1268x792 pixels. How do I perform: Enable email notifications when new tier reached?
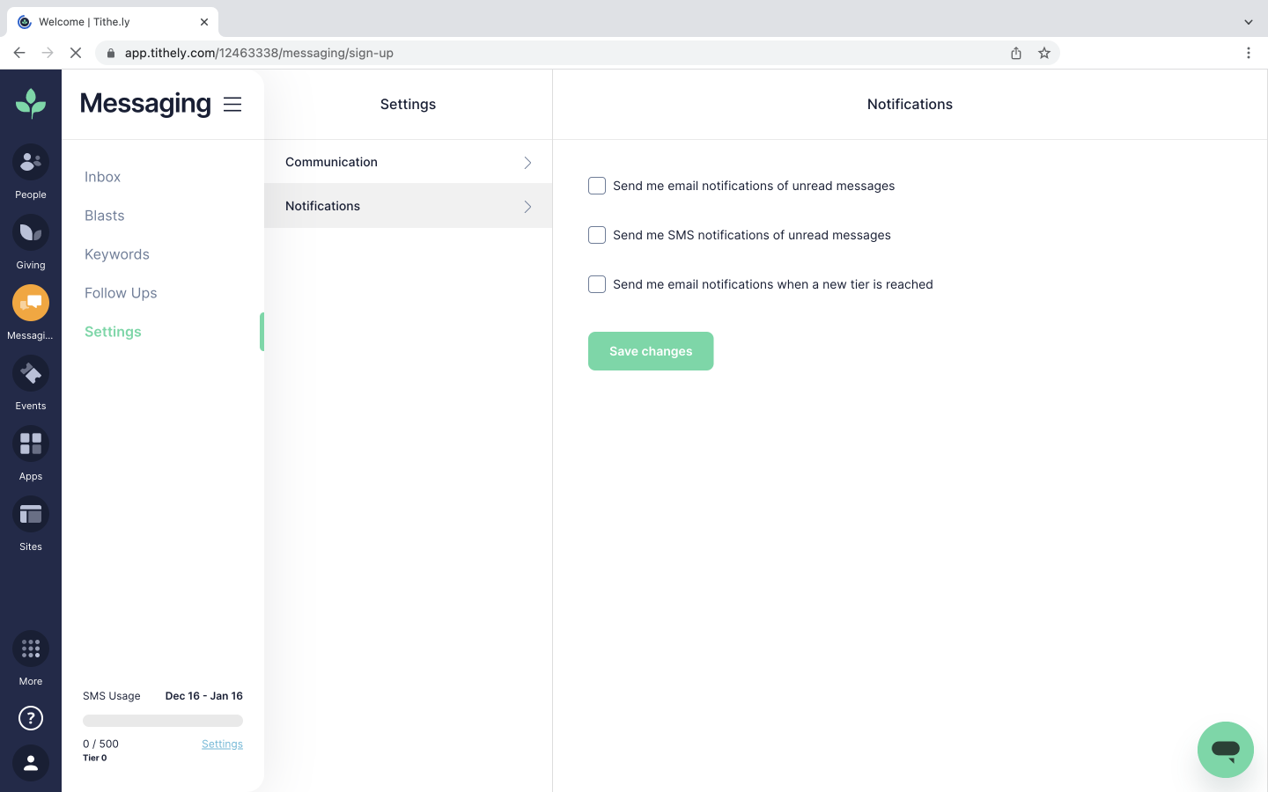pos(597,284)
